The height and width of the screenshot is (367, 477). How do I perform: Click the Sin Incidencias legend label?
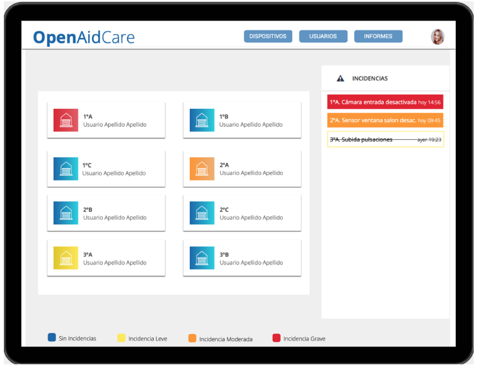point(78,339)
